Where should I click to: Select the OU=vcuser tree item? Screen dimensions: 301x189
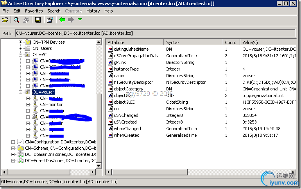point(43,92)
